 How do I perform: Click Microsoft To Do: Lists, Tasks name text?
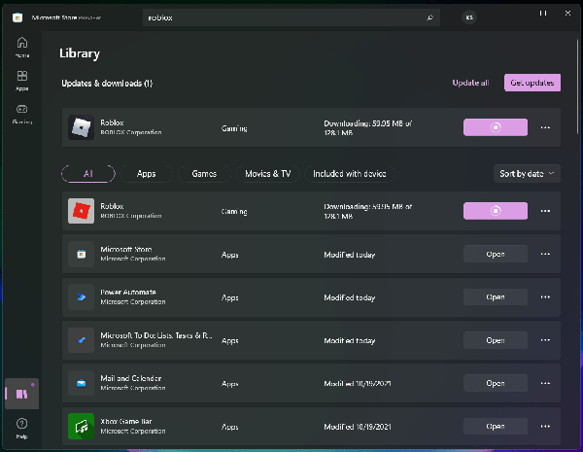156,335
